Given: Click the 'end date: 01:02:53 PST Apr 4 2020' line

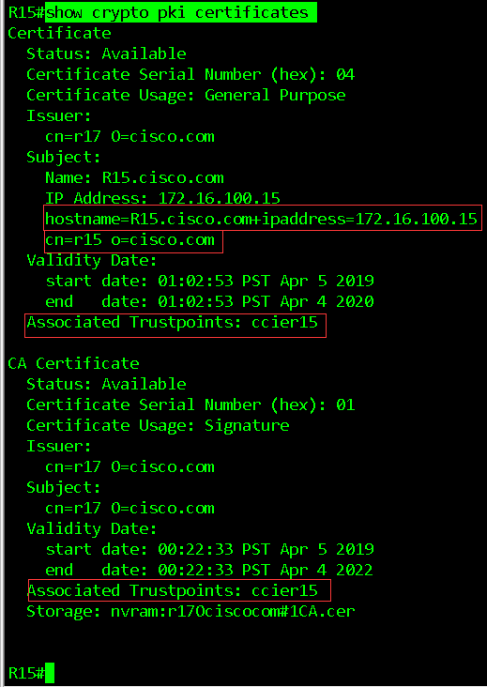Looking at the screenshot, I should click(210, 301).
